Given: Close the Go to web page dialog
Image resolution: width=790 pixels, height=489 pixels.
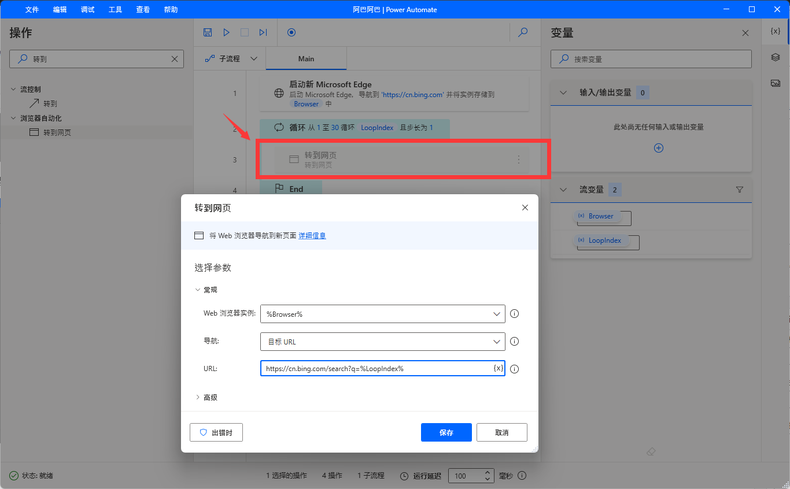Looking at the screenshot, I should [x=525, y=208].
